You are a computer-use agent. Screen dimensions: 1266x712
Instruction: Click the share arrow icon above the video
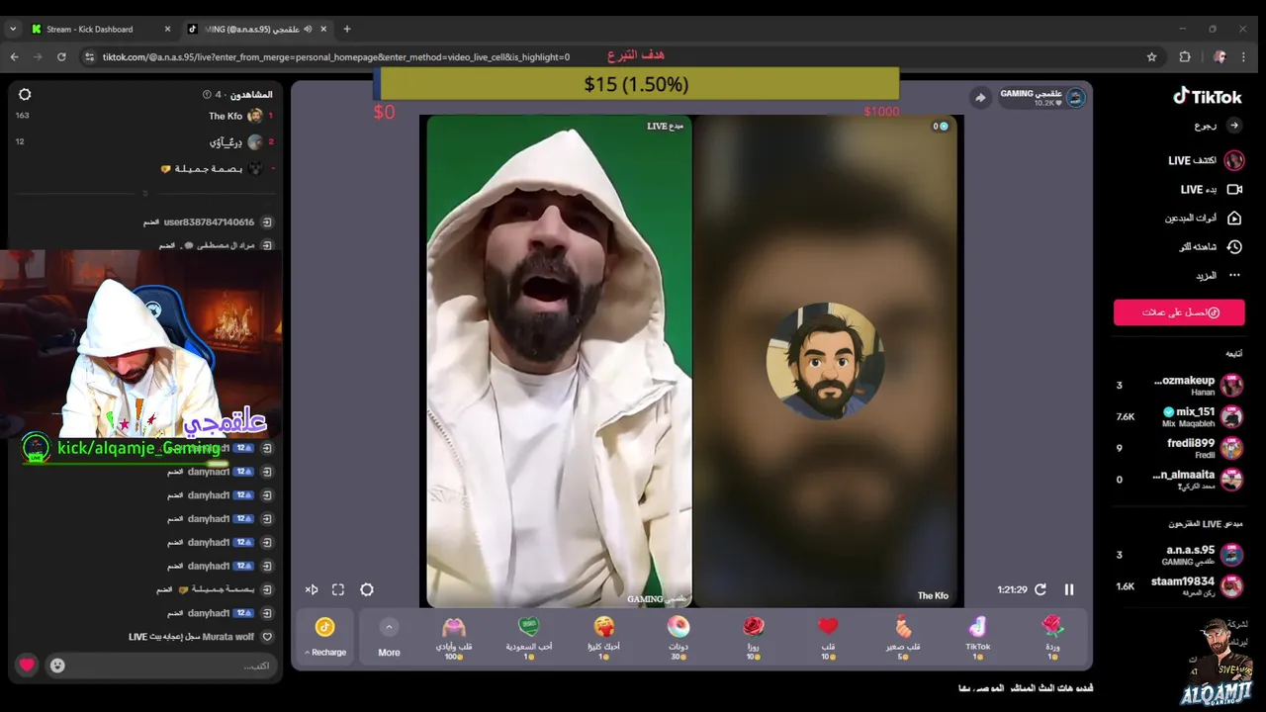click(979, 97)
